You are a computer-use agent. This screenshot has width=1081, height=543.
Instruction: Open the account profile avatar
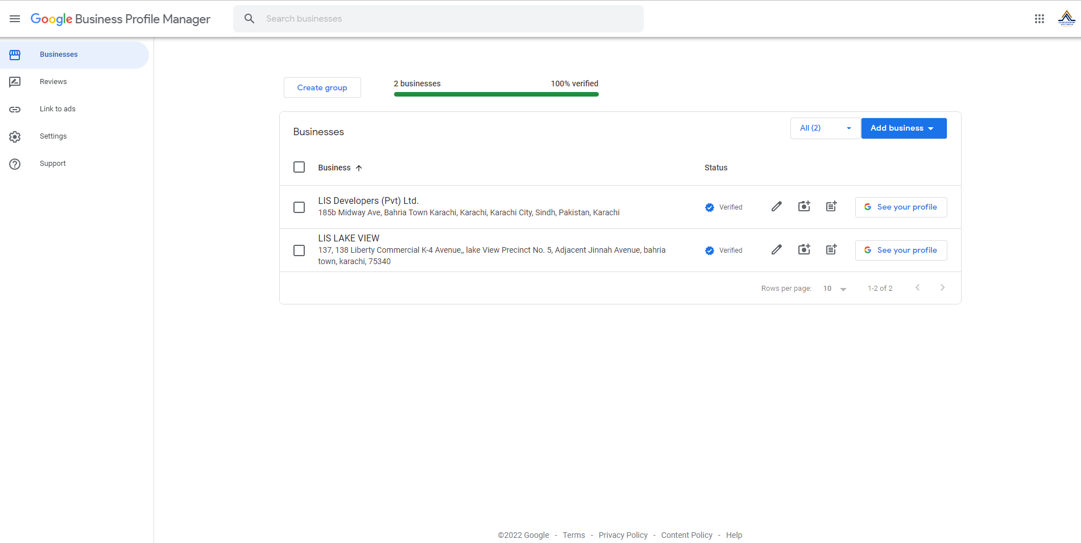tap(1066, 18)
